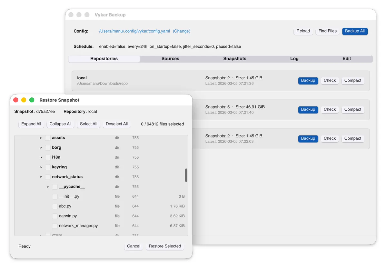Click the Restore Selected button
387x270 pixels.
pyautogui.click(x=165, y=246)
